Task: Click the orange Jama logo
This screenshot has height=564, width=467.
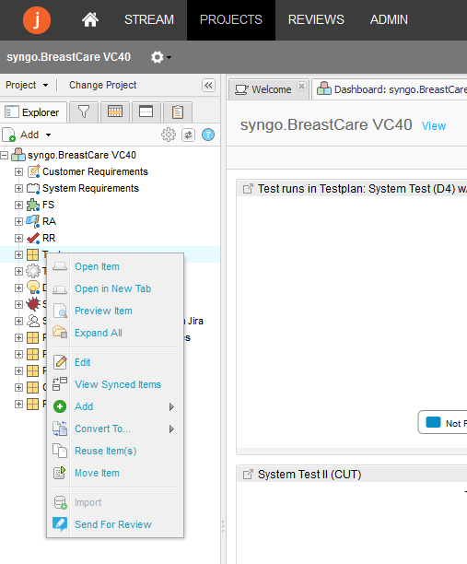Action: point(37,20)
